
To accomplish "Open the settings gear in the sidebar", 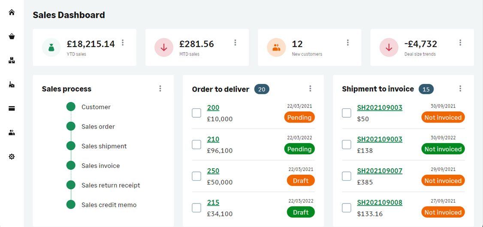I will point(12,157).
